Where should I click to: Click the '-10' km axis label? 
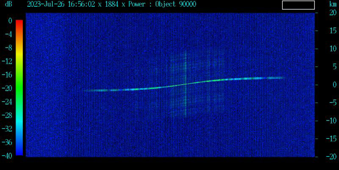pos(331,121)
